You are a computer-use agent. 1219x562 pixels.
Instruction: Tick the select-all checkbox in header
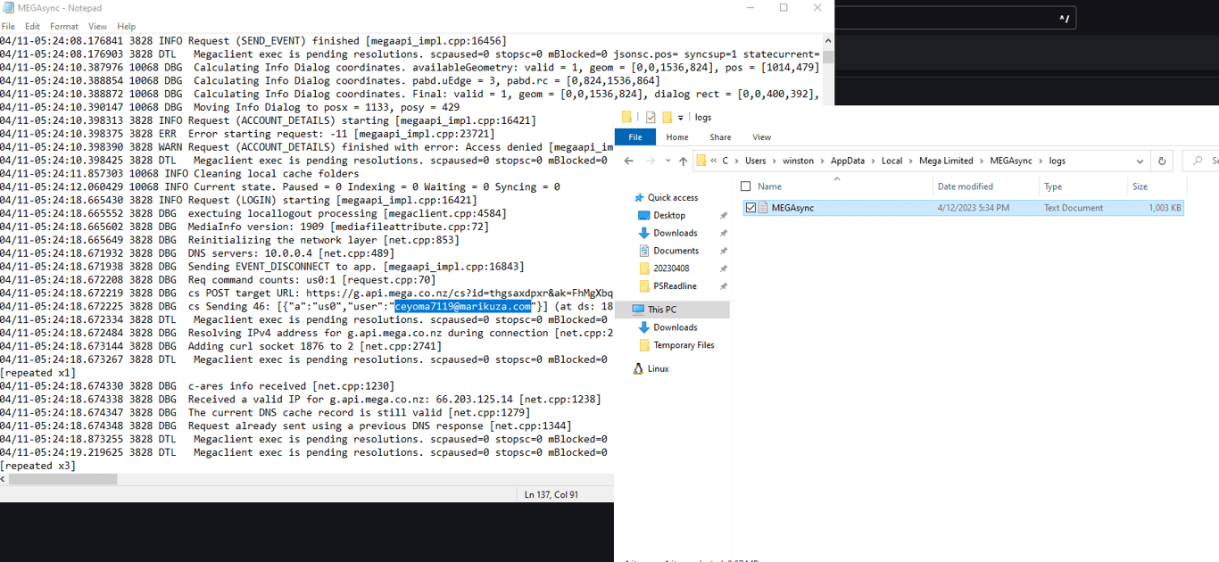746,186
